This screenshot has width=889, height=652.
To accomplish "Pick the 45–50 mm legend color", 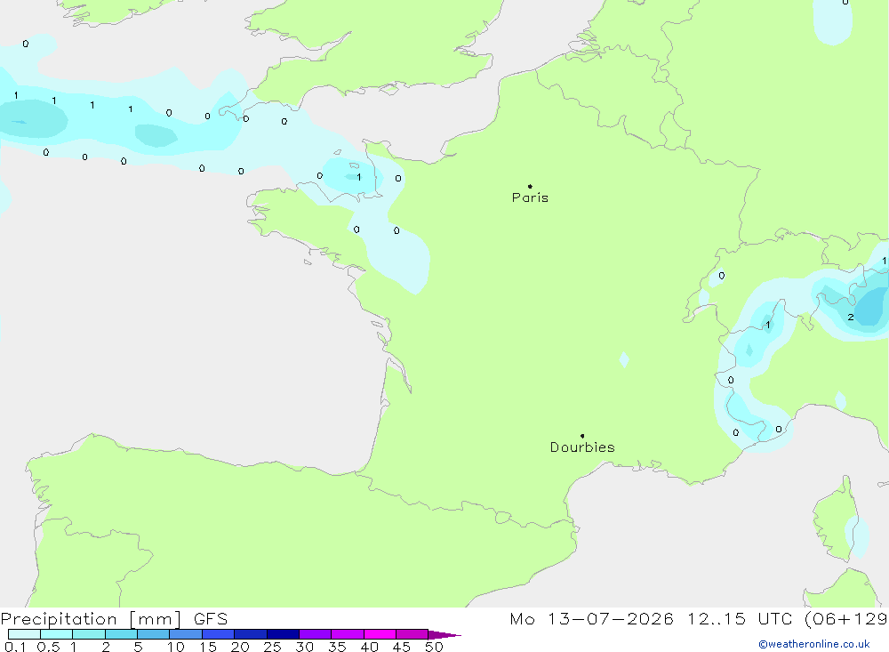I will (x=412, y=634).
